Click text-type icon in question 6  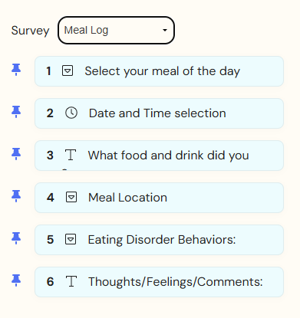coord(71,281)
